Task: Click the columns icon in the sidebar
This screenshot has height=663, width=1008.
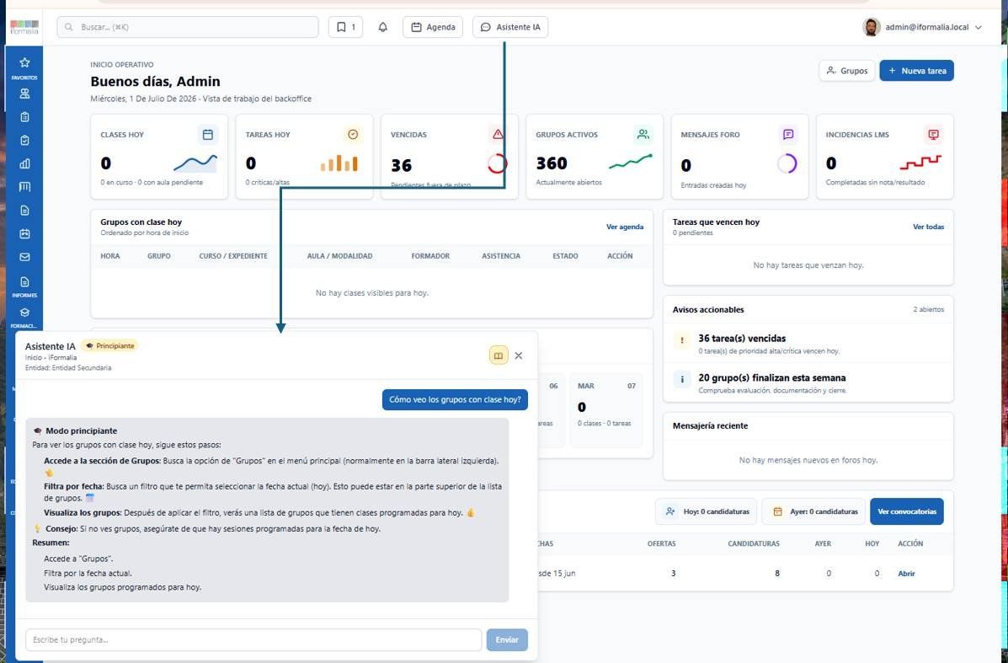Action: tap(24, 186)
